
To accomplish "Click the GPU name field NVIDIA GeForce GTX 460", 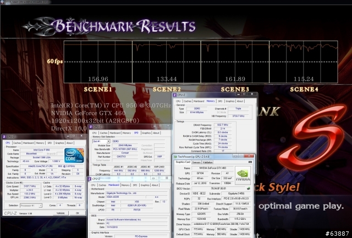I will tap(213, 168).
